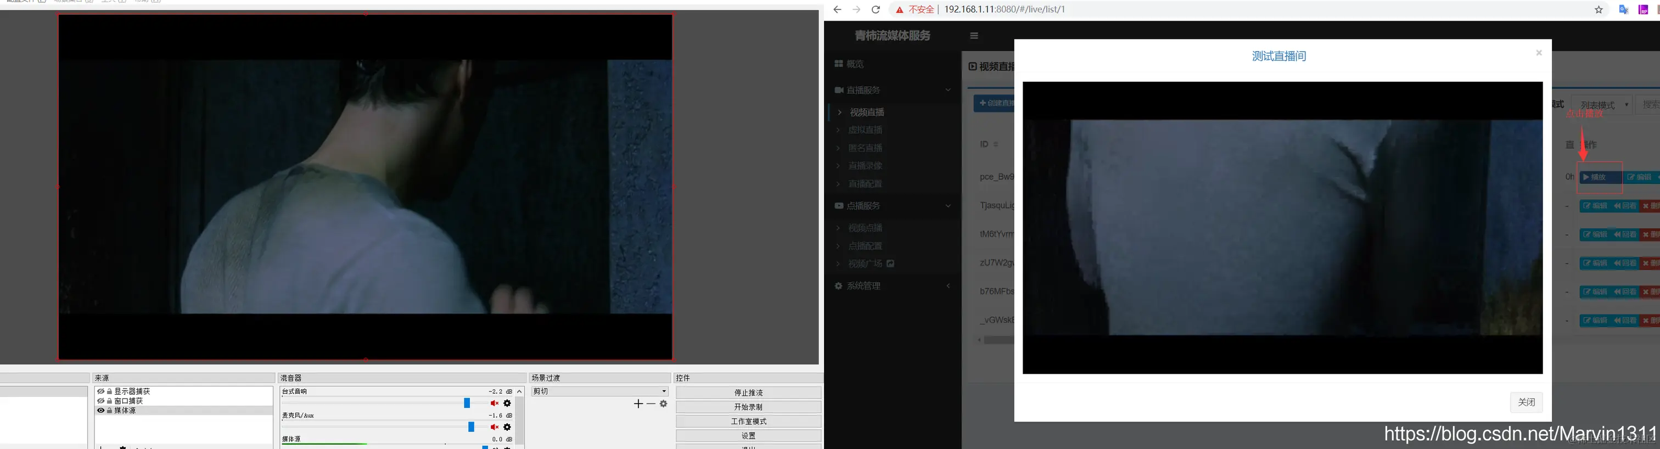The image size is (1660, 449).
Task: Click 开始录制 in OBS controls
Action: click(x=748, y=407)
